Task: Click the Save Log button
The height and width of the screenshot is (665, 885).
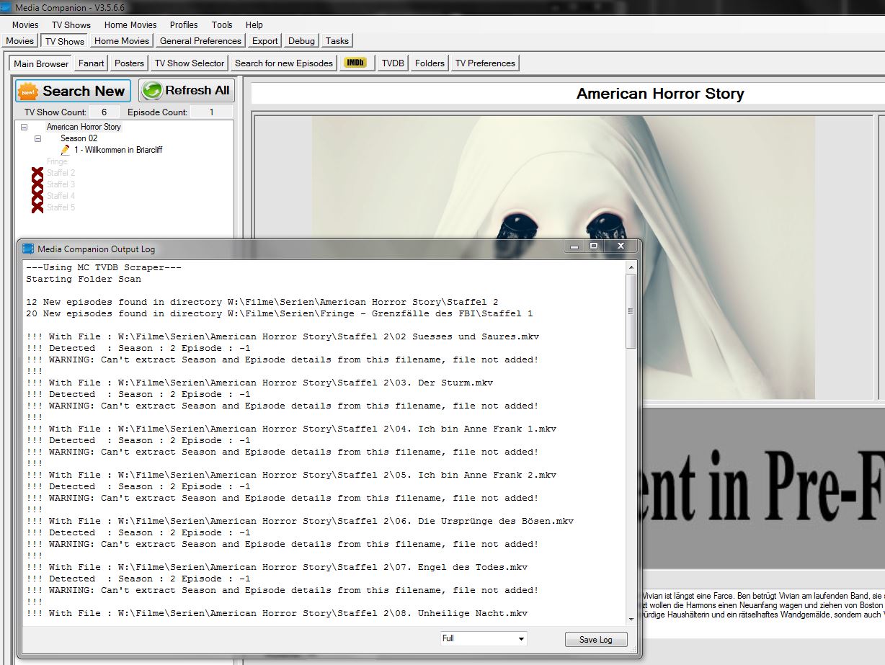Action: pos(596,640)
